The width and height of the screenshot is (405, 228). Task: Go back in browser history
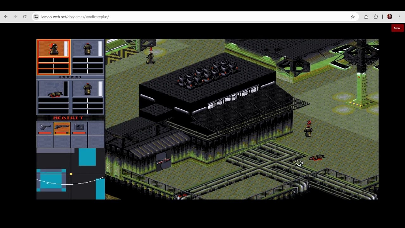point(6,17)
